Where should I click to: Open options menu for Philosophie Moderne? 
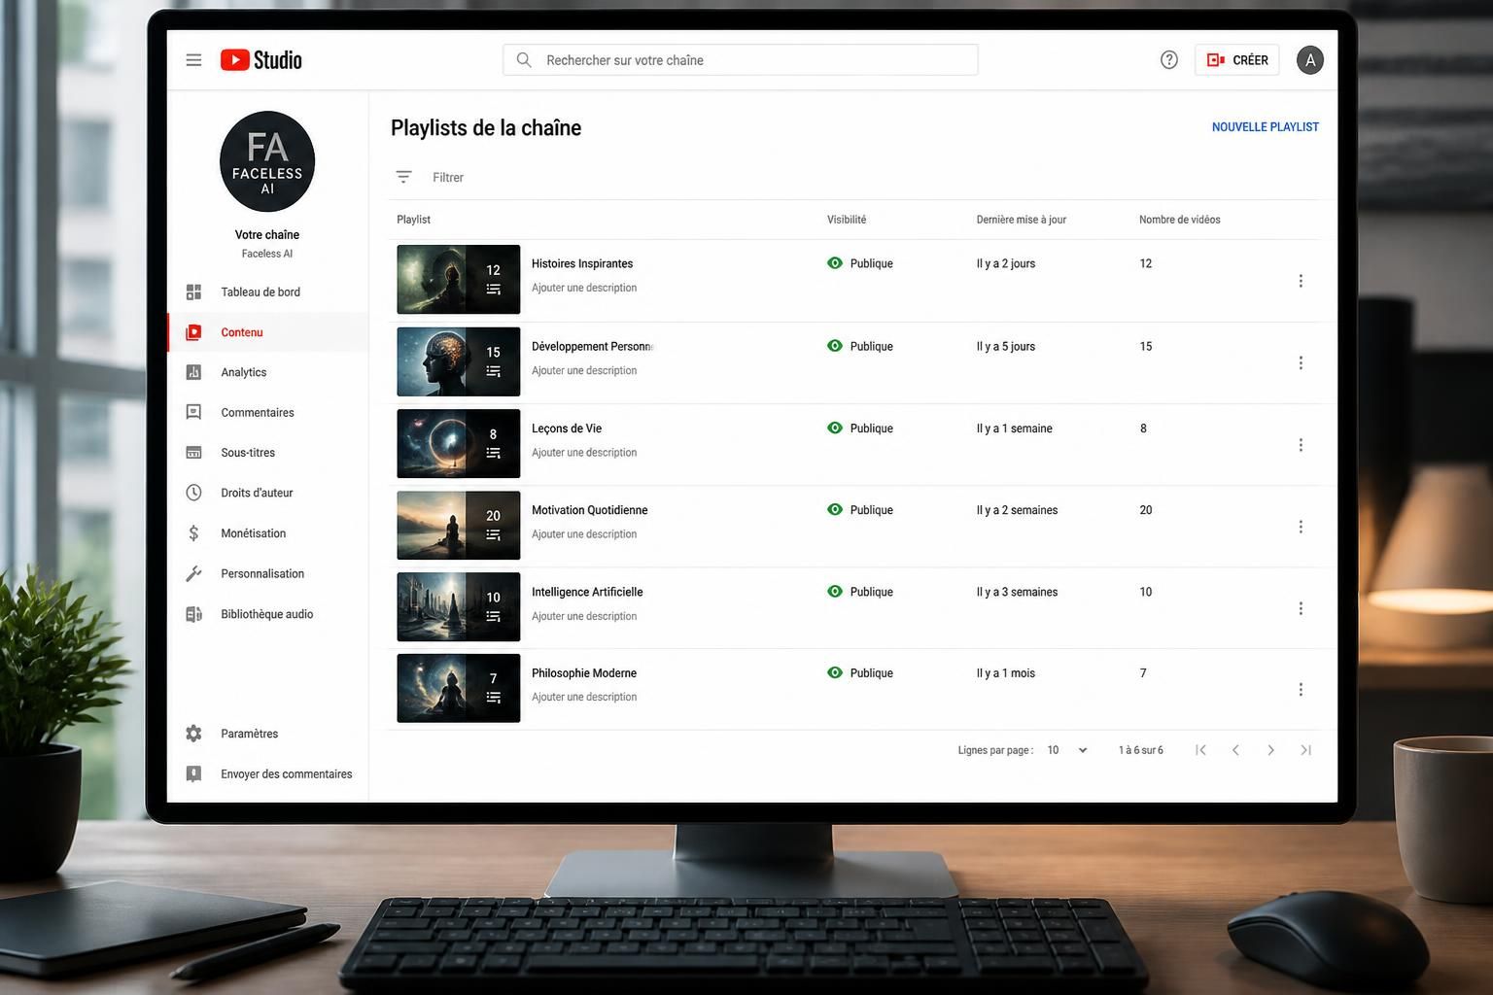pos(1301,690)
